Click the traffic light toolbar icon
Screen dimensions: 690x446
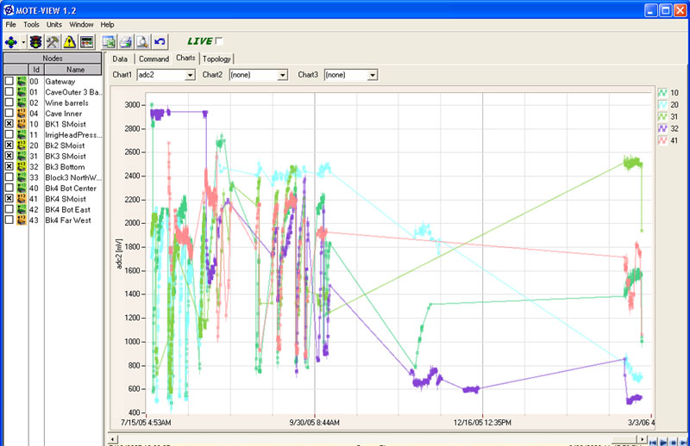click(34, 41)
